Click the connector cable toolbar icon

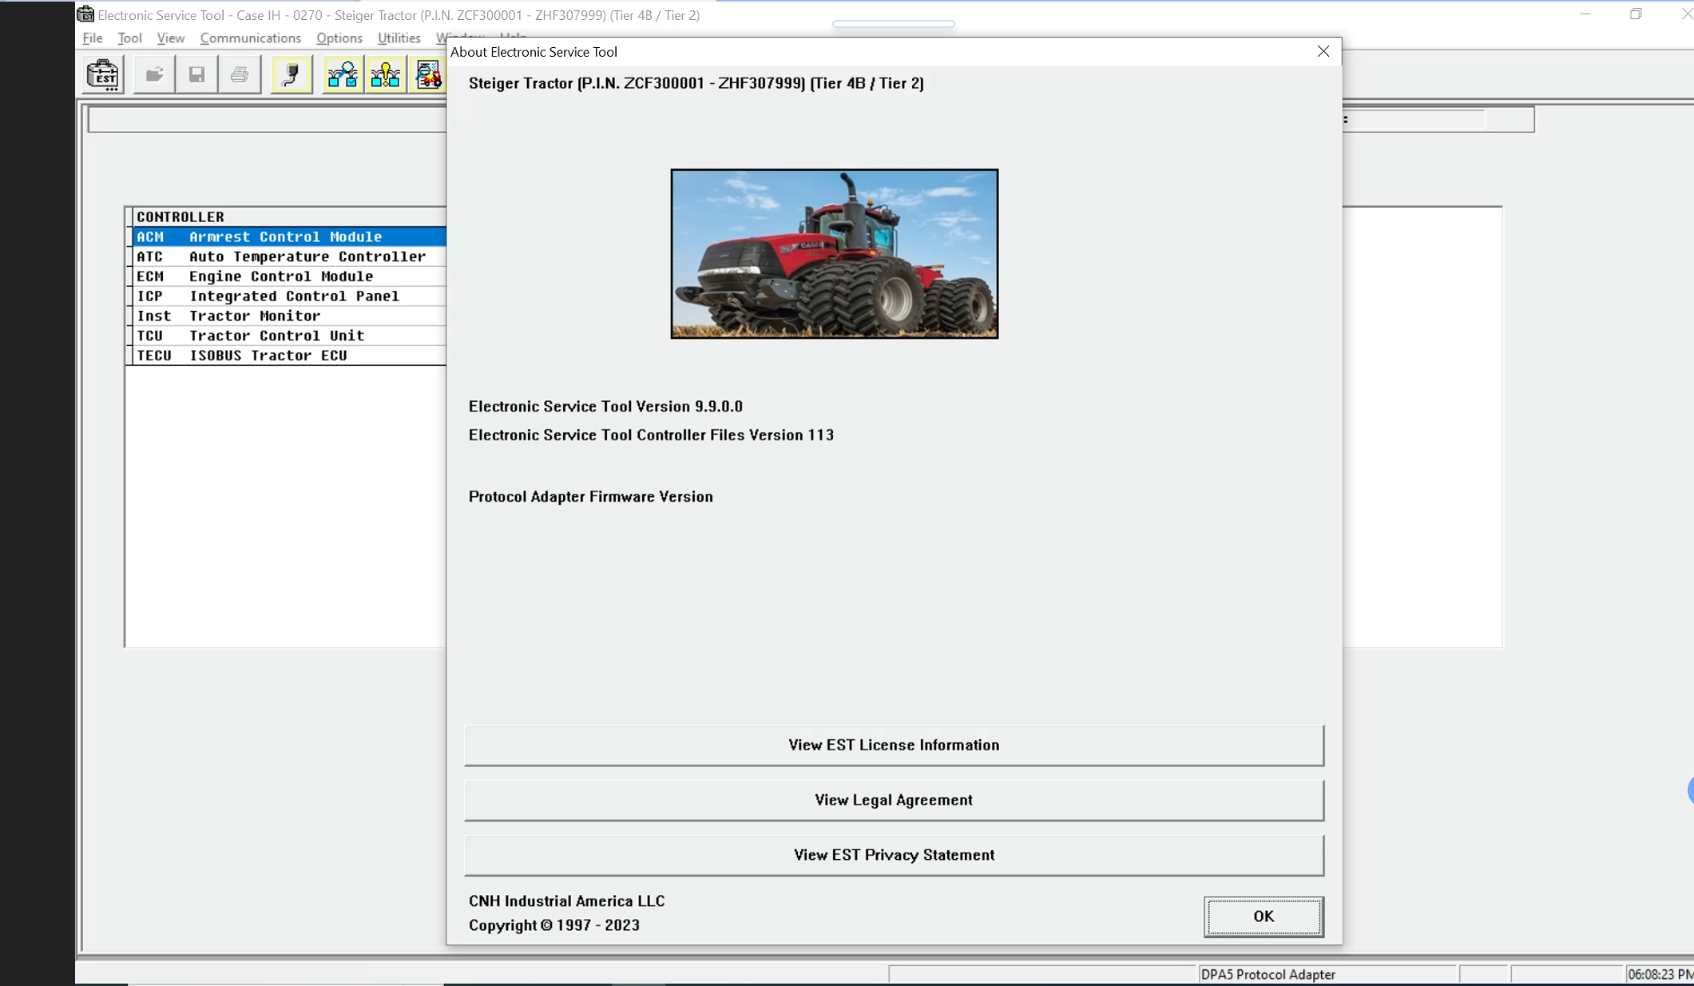pos(292,75)
